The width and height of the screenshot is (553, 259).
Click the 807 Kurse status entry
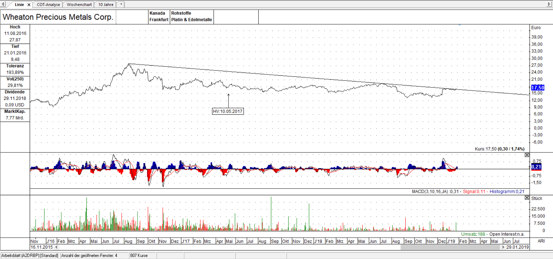point(139,256)
